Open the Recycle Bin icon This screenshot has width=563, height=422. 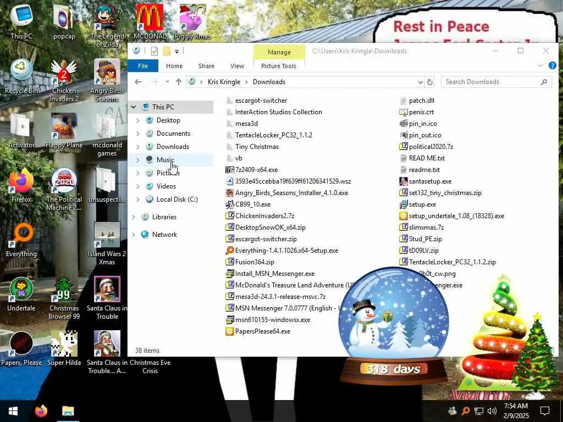(21, 76)
